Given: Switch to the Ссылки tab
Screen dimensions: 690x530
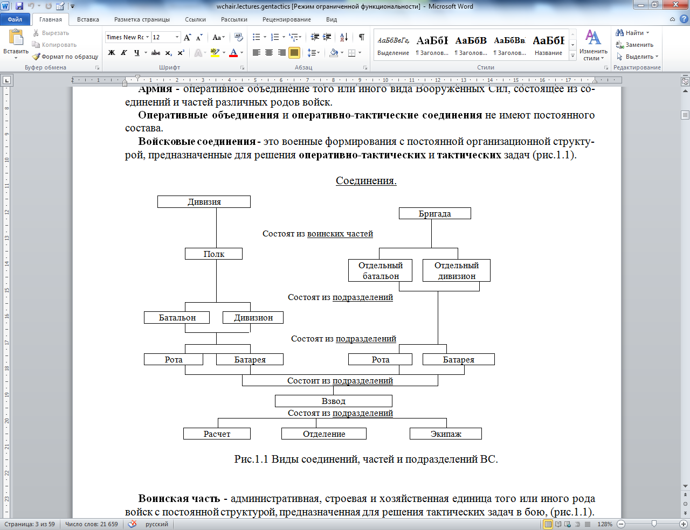Looking at the screenshot, I should point(195,19).
